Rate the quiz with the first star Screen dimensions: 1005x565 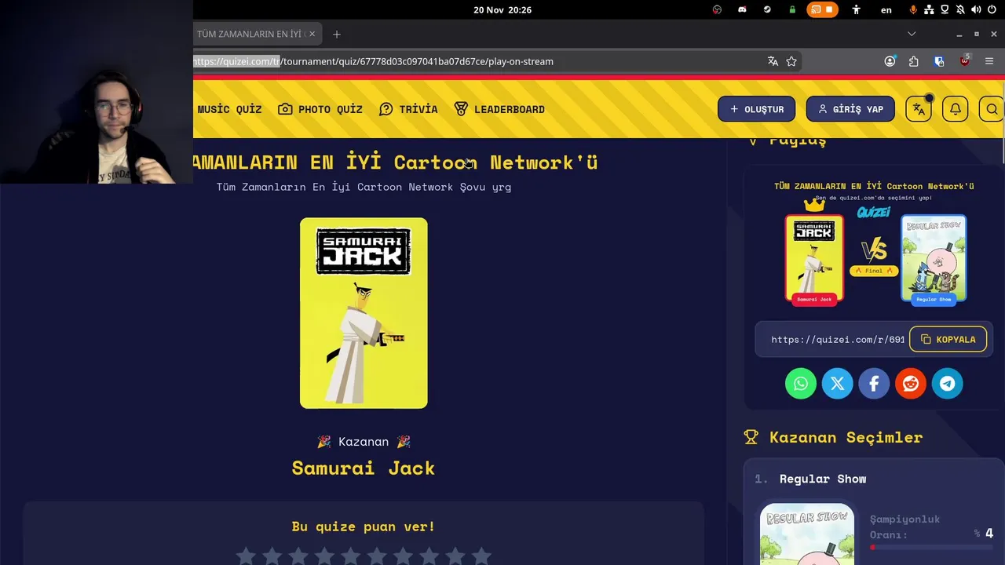(x=246, y=556)
